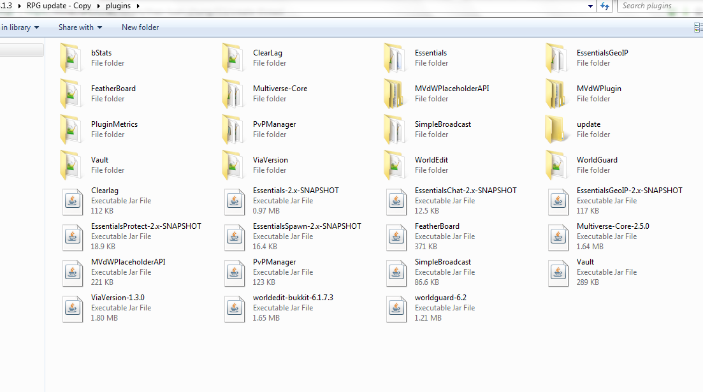Select the ClearLag folder icon
The height and width of the screenshot is (392, 703).
pyautogui.click(x=233, y=58)
